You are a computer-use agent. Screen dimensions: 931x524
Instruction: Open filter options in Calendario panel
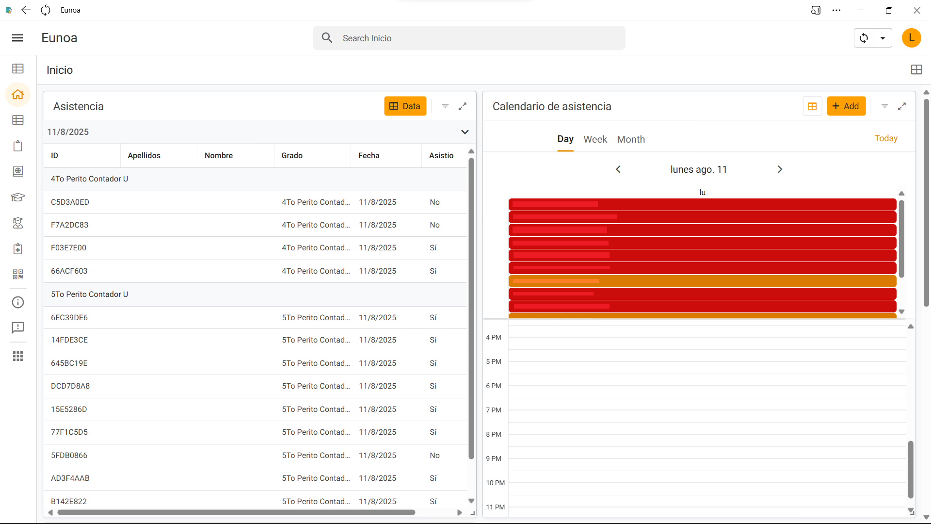click(884, 106)
